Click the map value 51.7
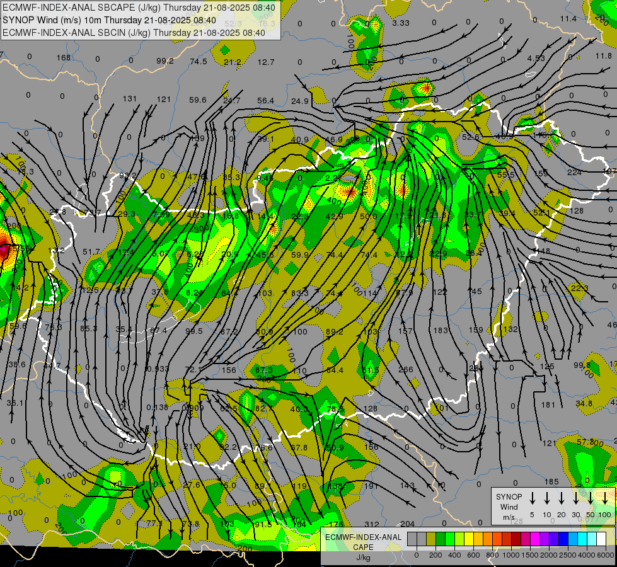 [x=91, y=251]
